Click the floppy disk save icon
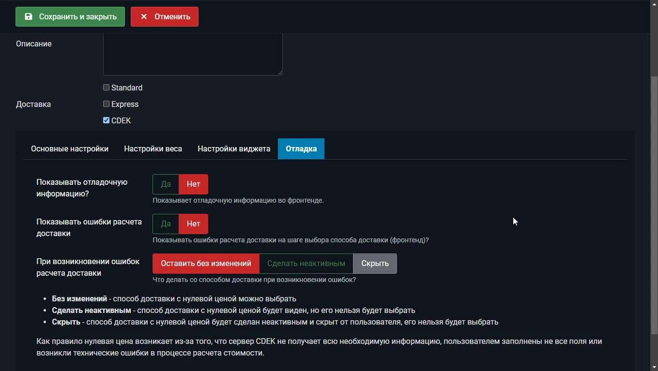Viewport: 658px width, 371px height. click(x=29, y=16)
